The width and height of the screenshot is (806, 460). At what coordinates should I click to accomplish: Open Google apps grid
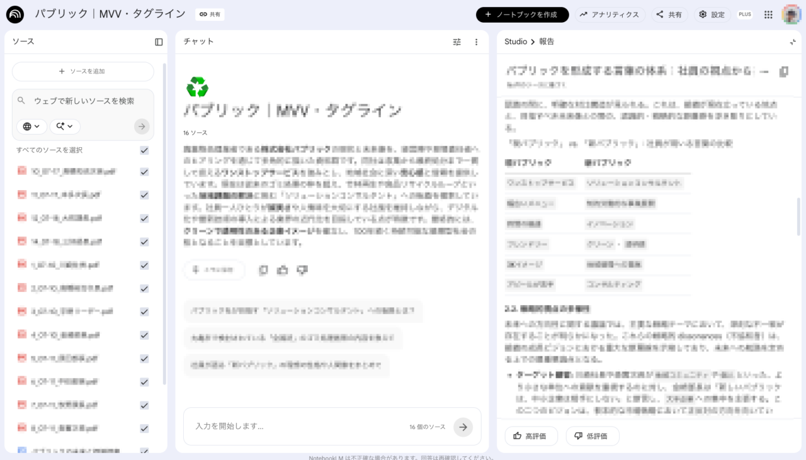pyautogui.click(x=768, y=14)
